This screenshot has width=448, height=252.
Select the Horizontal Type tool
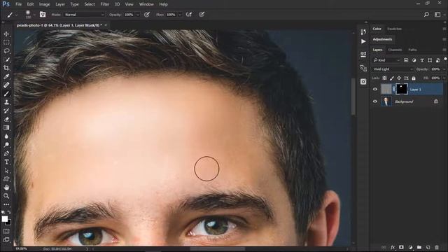click(x=6, y=162)
